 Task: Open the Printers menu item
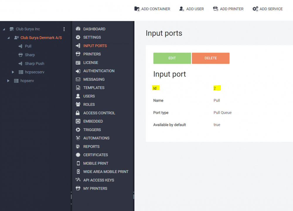pos(92,54)
